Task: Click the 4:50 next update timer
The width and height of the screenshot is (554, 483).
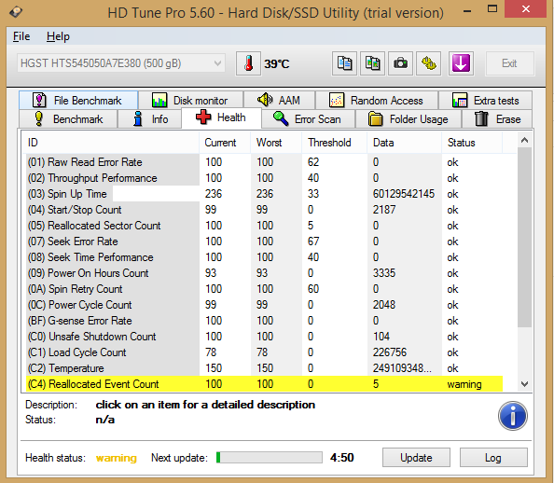Action: coord(341,458)
